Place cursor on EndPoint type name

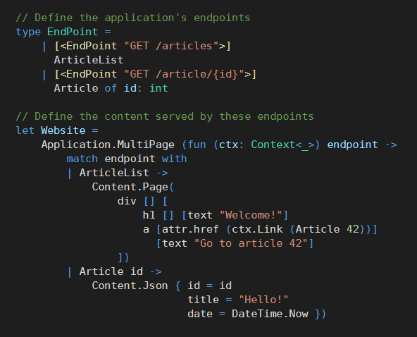point(73,32)
